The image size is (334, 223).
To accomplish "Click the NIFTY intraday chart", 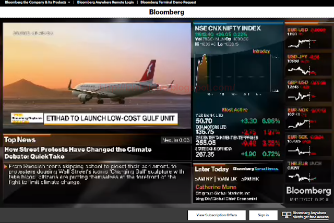I will point(237,73).
